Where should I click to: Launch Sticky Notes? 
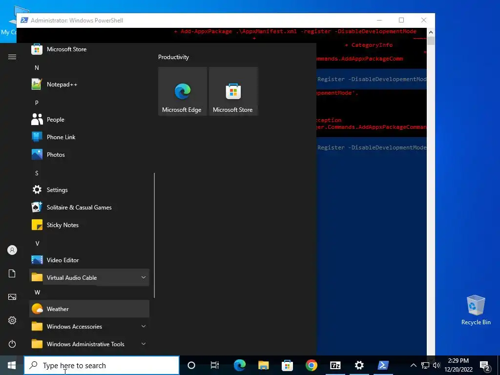point(89,225)
